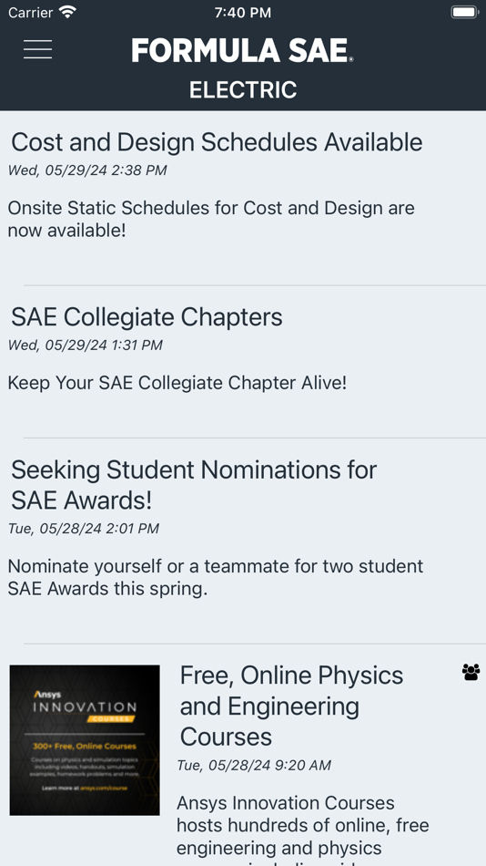Select the ELECTRIC header label

pos(243,89)
